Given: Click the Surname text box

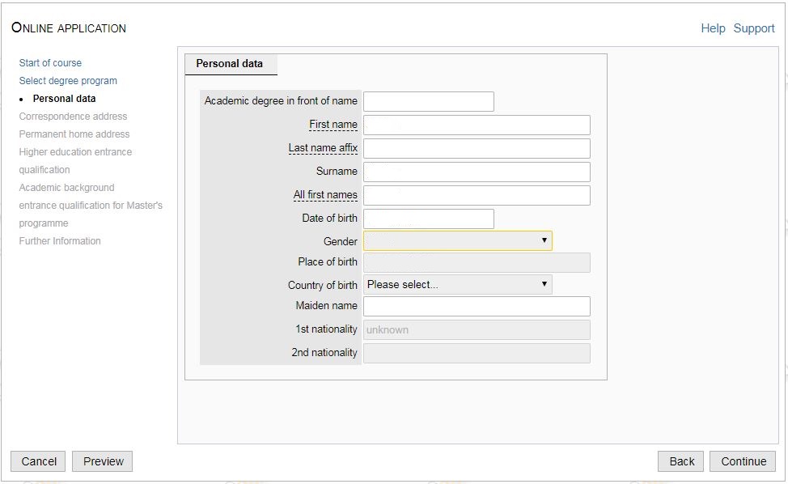Looking at the screenshot, I should [x=477, y=172].
